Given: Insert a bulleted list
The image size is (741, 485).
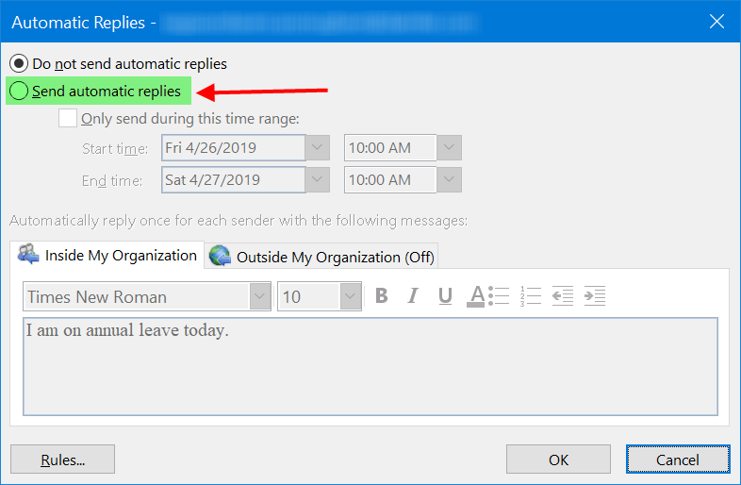Looking at the screenshot, I should [500, 296].
